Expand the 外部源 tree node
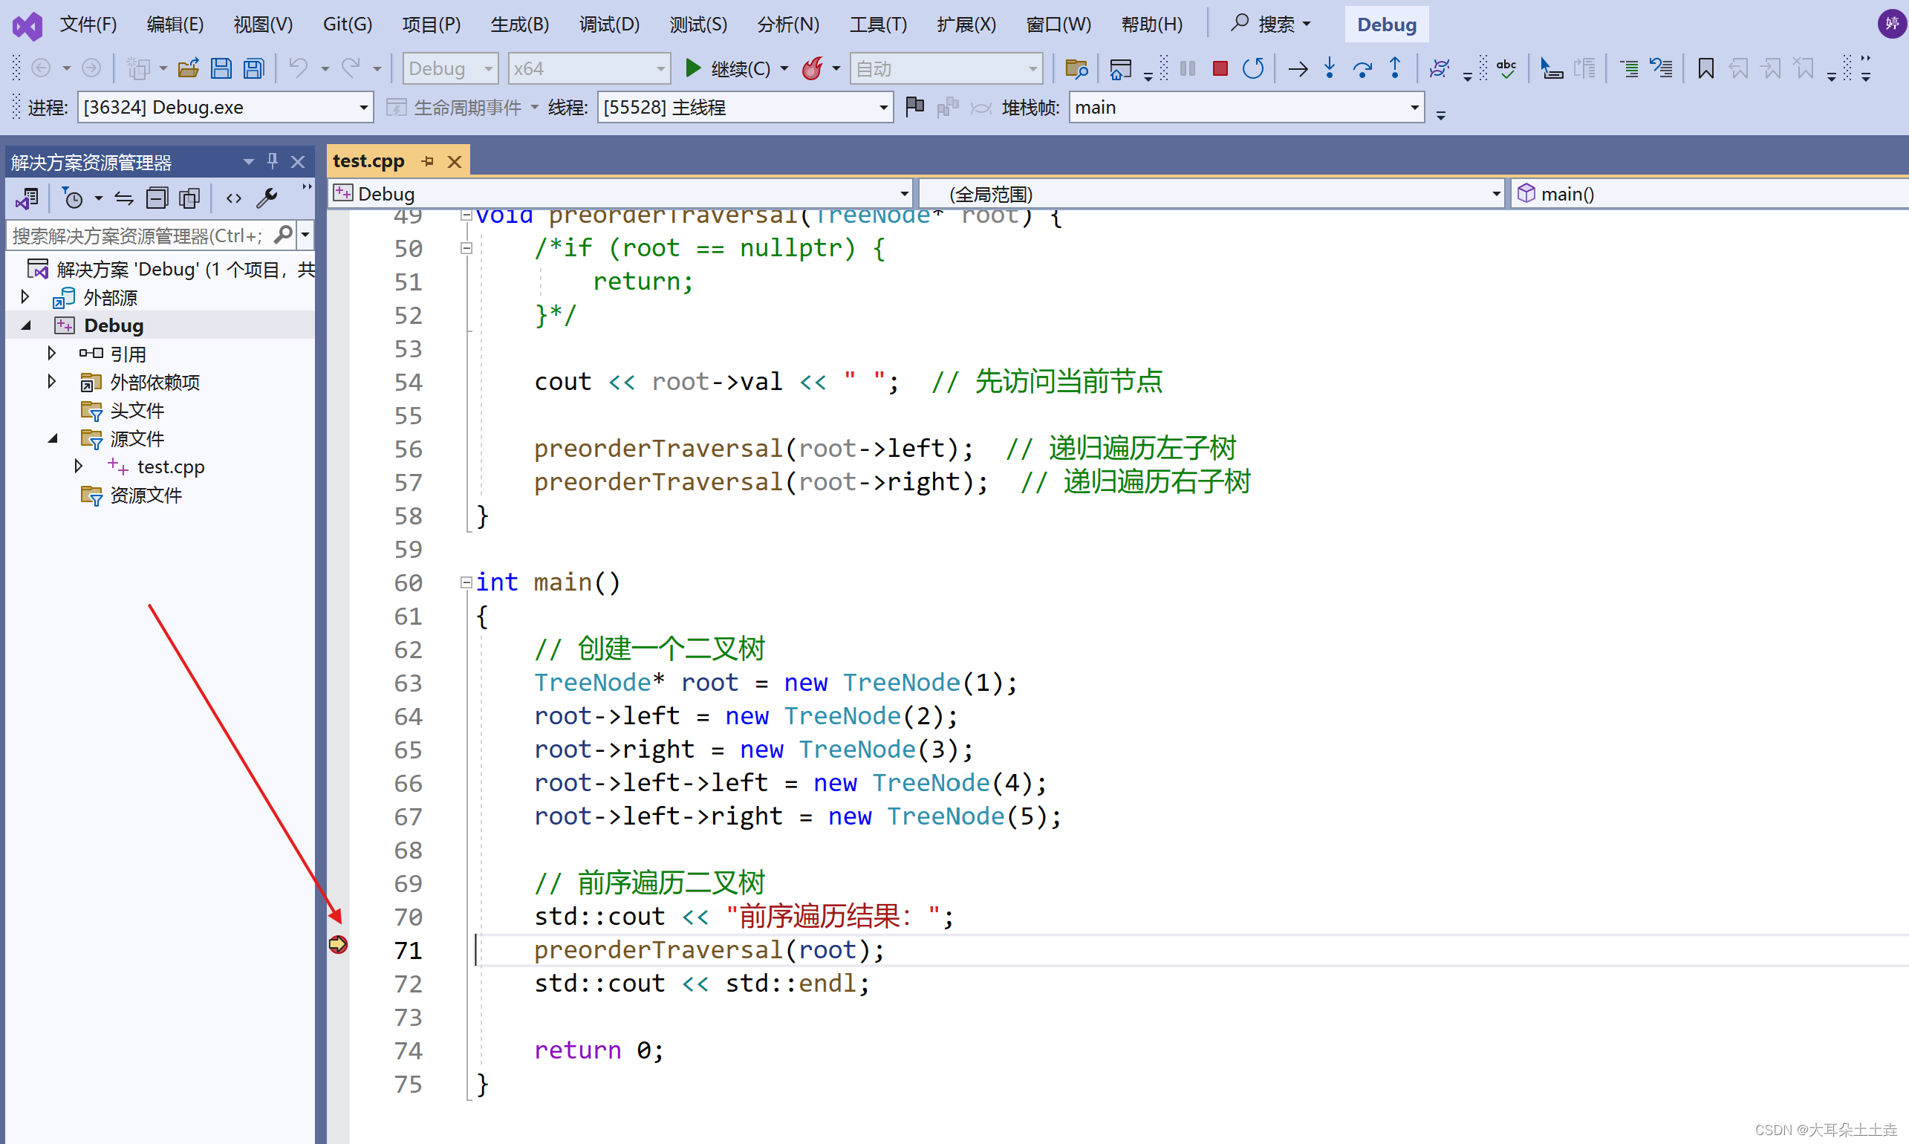The width and height of the screenshot is (1909, 1144). point(25,297)
